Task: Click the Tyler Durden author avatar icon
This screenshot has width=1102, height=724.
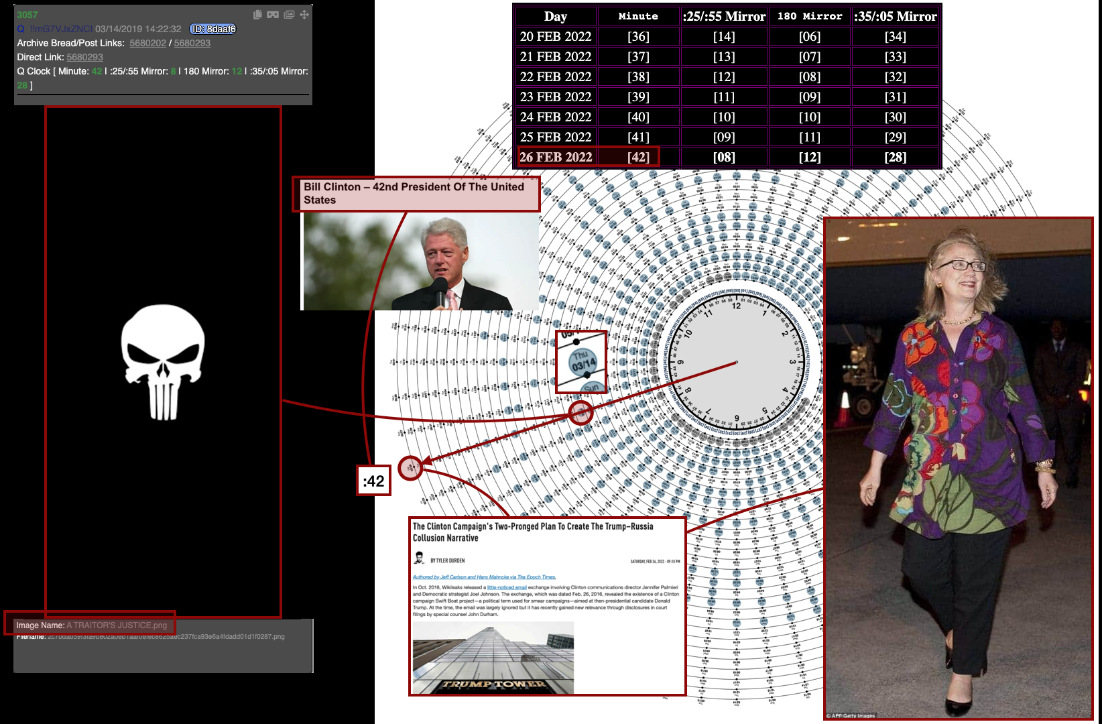Action: click(x=419, y=558)
